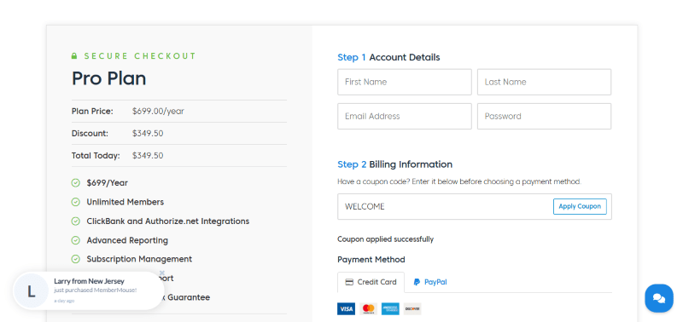Click the American Express card logo
The width and height of the screenshot is (683, 322).
point(390,309)
